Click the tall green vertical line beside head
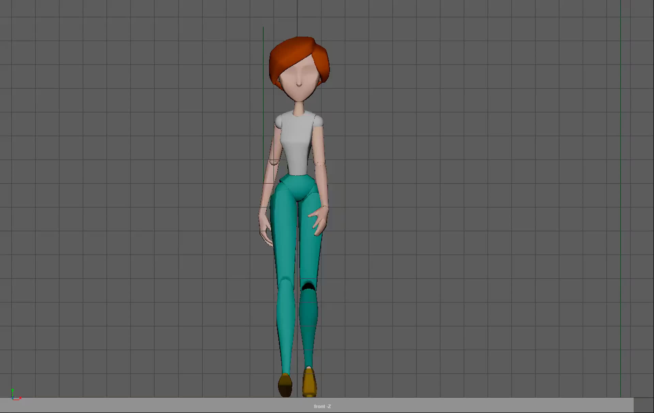 (x=263, y=85)
